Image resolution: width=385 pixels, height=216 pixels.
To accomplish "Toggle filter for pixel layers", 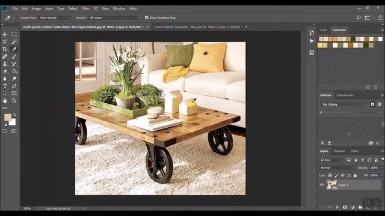I will 349,160.
